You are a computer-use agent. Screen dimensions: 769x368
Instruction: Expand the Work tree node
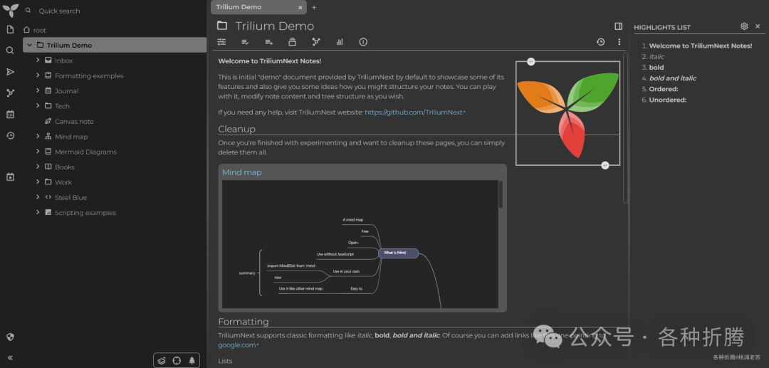pyautogui.click(x=38, y=182)
